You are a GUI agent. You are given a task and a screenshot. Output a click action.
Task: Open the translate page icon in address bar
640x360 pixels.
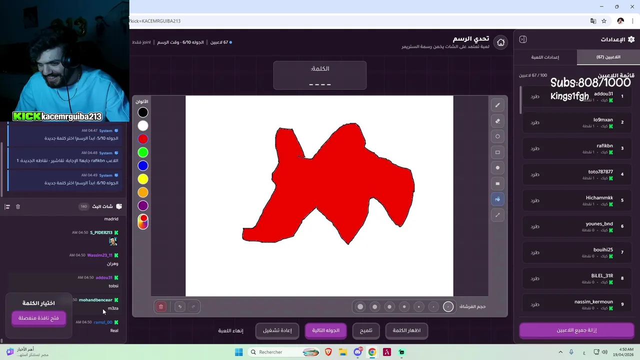coord(593,21)
